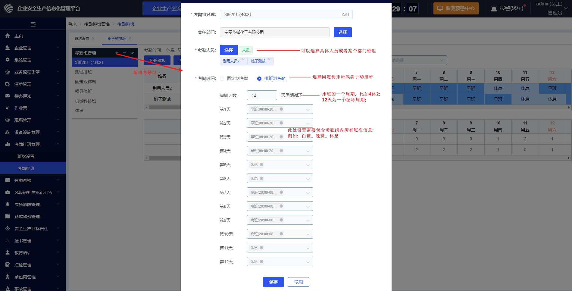The width and height of the screenshot is (572, 291).
Task: Clear the 第5天 休息 selection
Action: (261, 164)
